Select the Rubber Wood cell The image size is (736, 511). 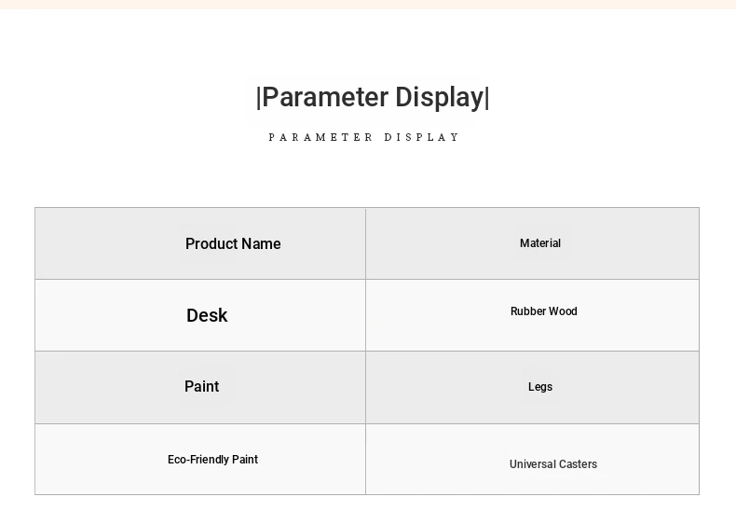tap(532, 315)
